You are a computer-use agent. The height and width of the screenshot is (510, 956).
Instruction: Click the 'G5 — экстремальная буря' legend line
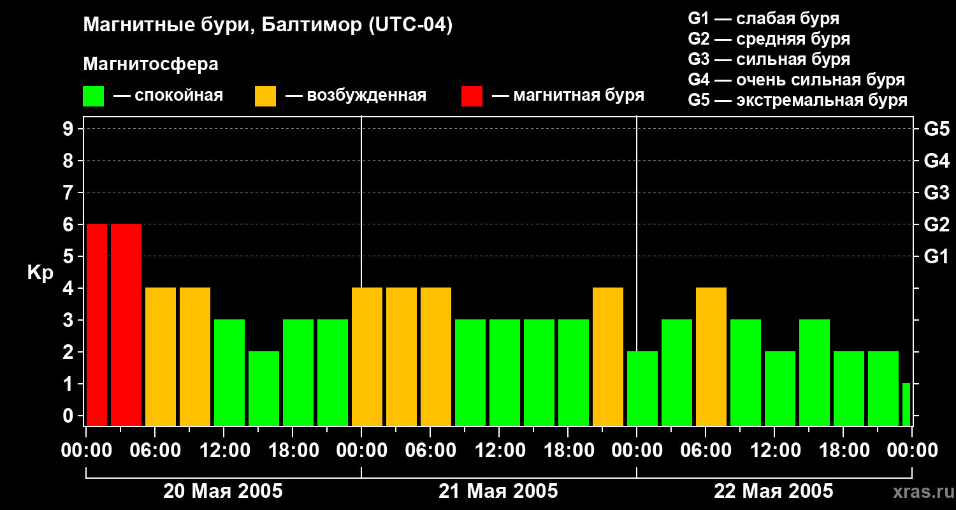797,101
